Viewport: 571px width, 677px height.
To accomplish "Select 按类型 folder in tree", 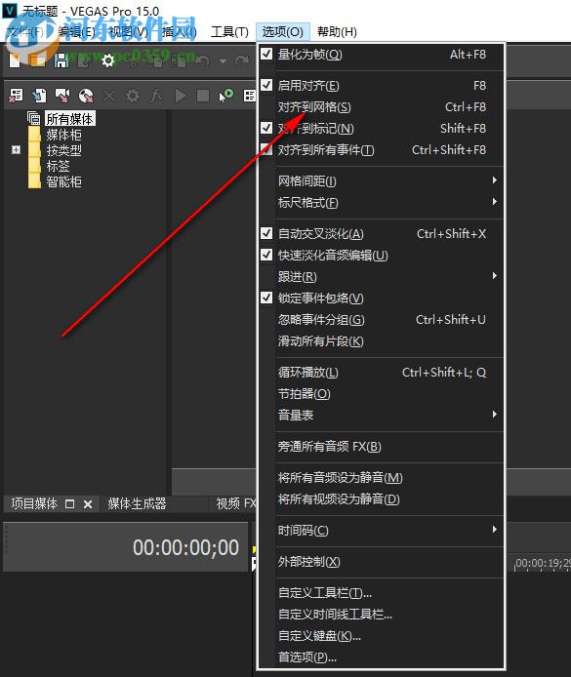I will click(x=63, y=150).
